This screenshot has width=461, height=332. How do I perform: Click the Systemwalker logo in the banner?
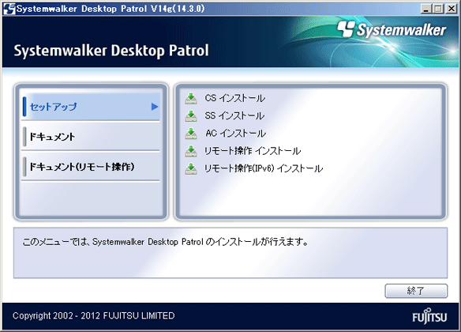392,29
